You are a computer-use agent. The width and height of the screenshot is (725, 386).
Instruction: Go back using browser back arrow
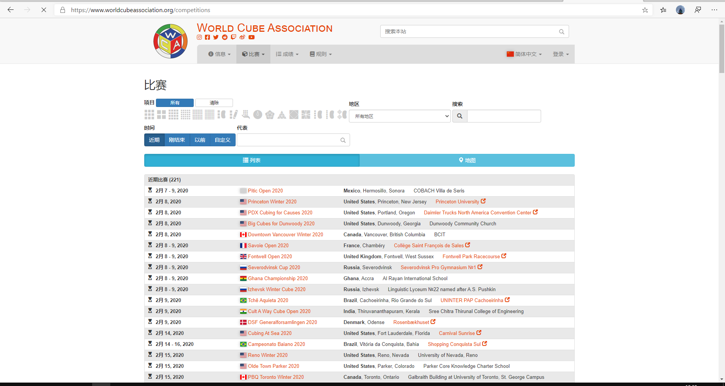pyautogui.click(x=11, y=10)
